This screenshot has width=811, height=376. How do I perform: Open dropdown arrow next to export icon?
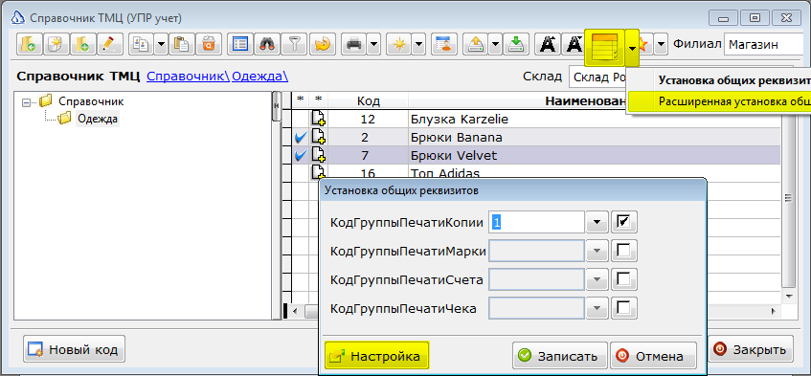point(494,44)
